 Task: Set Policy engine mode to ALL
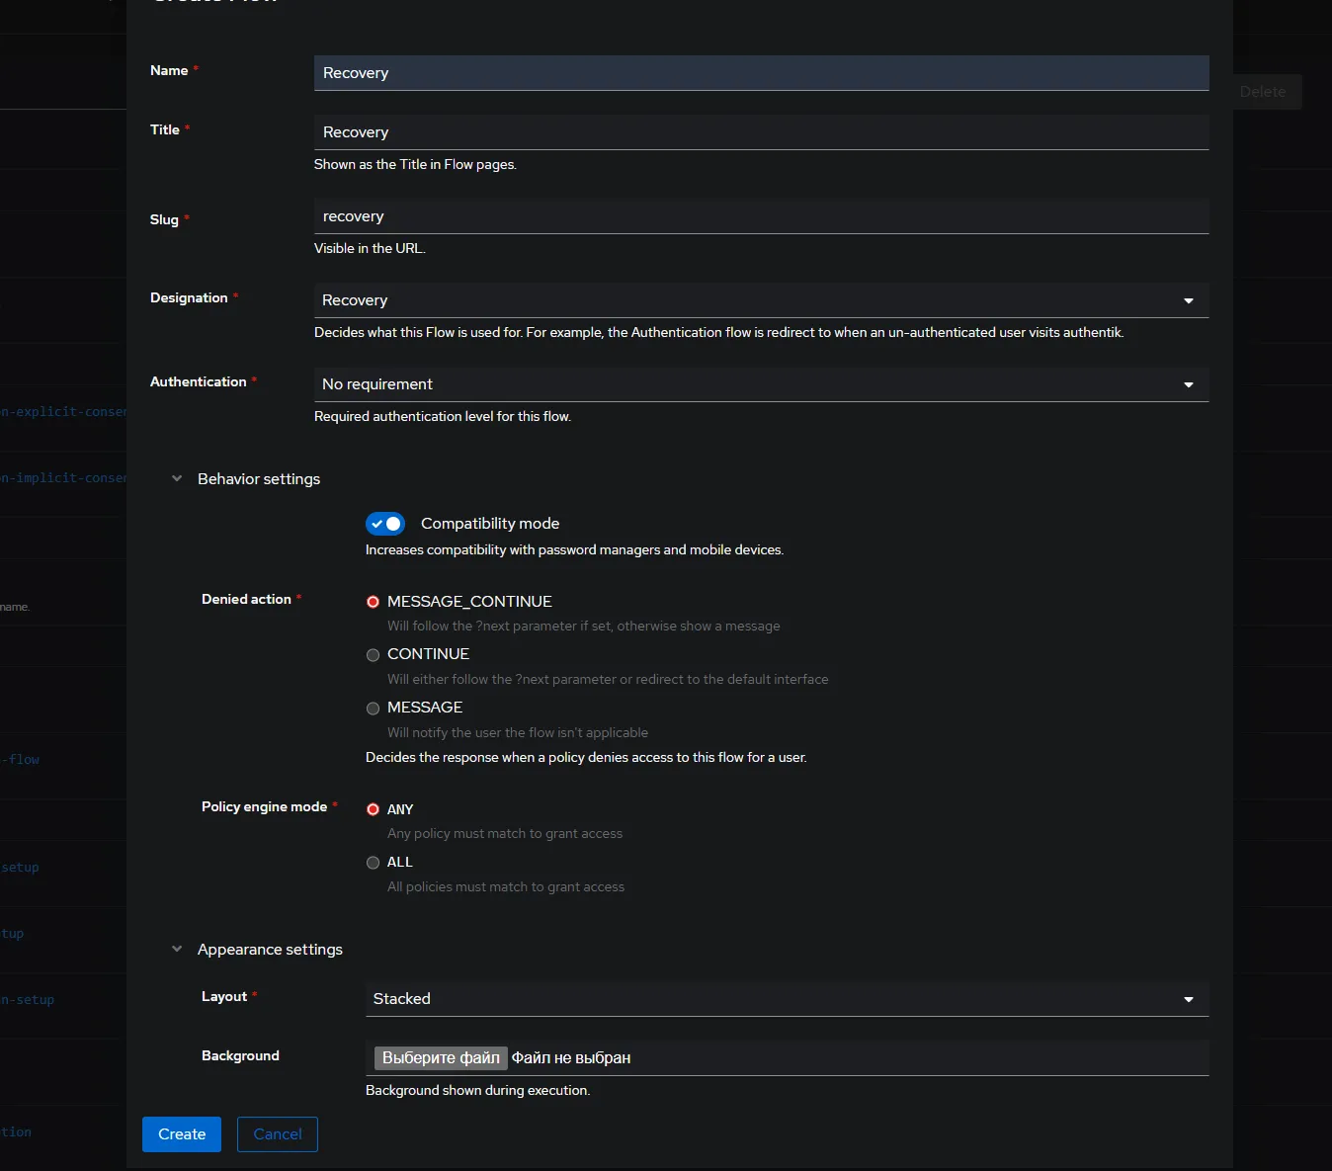pyautogui.click(x=373, y=862)
